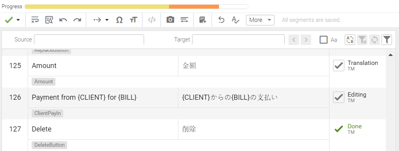399x151 pixels.
Task: Click the DeleteButton context tag
Action: point(49,145)
